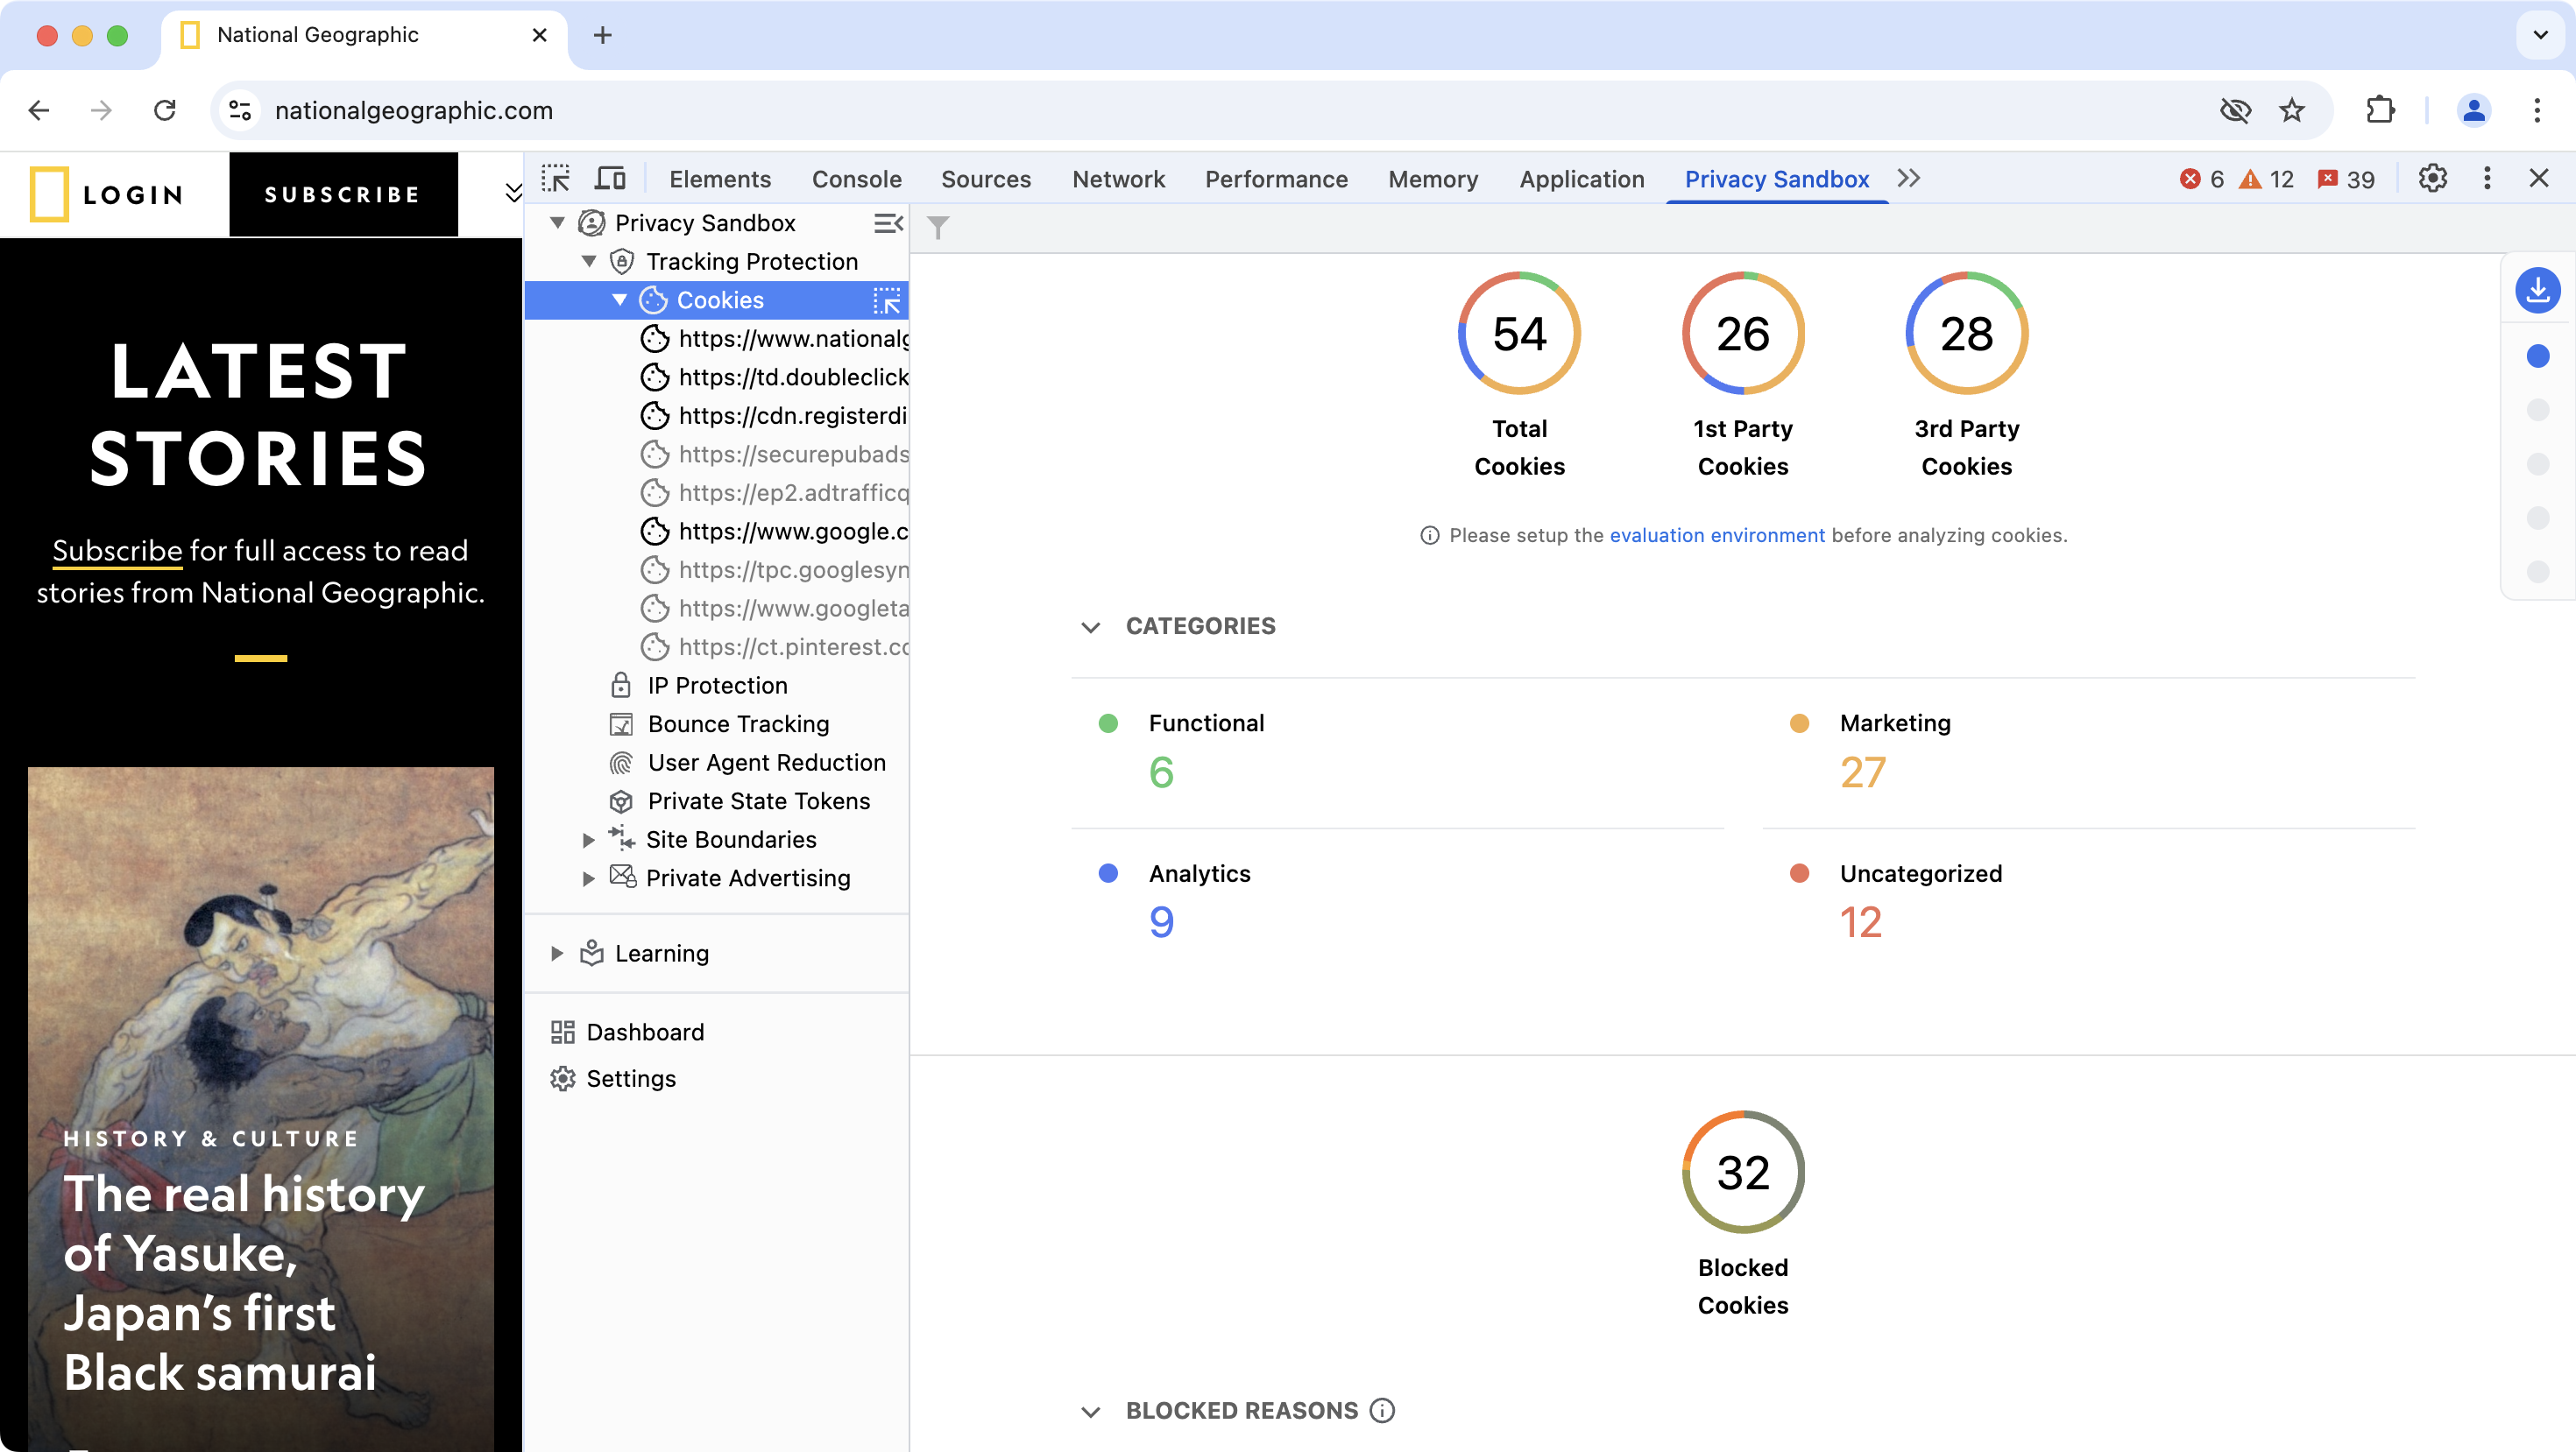The width and height of the screenshot is (2576, 1452).
Task: Expand the Learning section
Action: coord(557,954)
